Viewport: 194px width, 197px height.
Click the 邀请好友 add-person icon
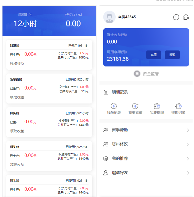point(106,173)
